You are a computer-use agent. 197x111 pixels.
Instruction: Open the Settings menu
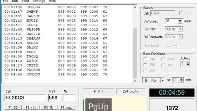[39, 1]
